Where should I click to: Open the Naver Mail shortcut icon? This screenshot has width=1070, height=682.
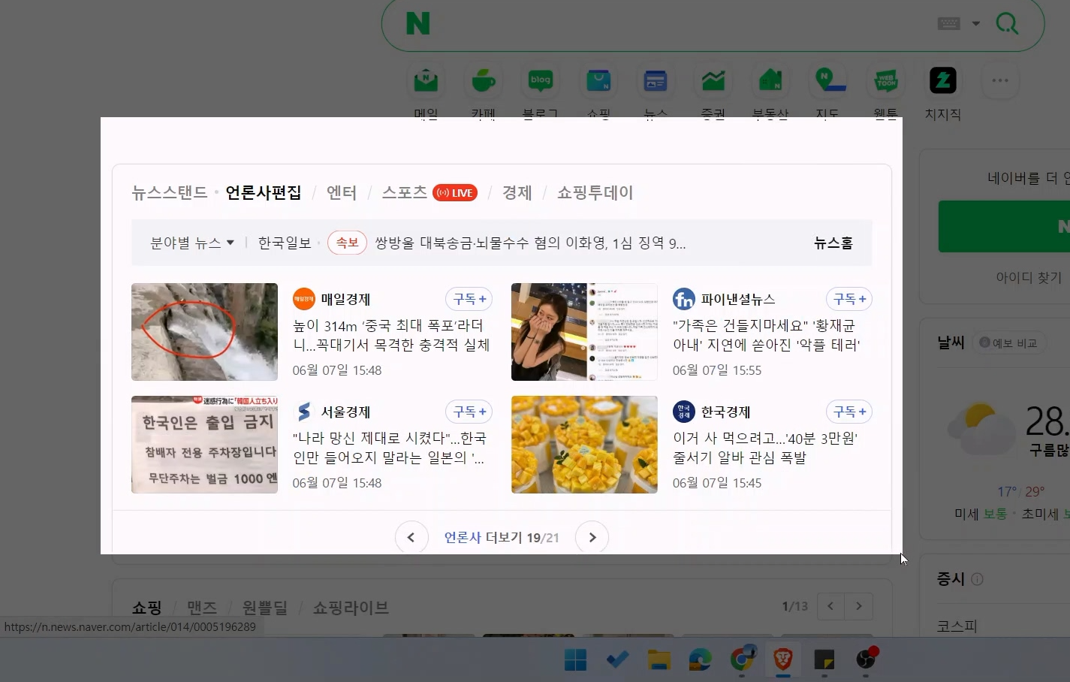click(x=426, y=80)
